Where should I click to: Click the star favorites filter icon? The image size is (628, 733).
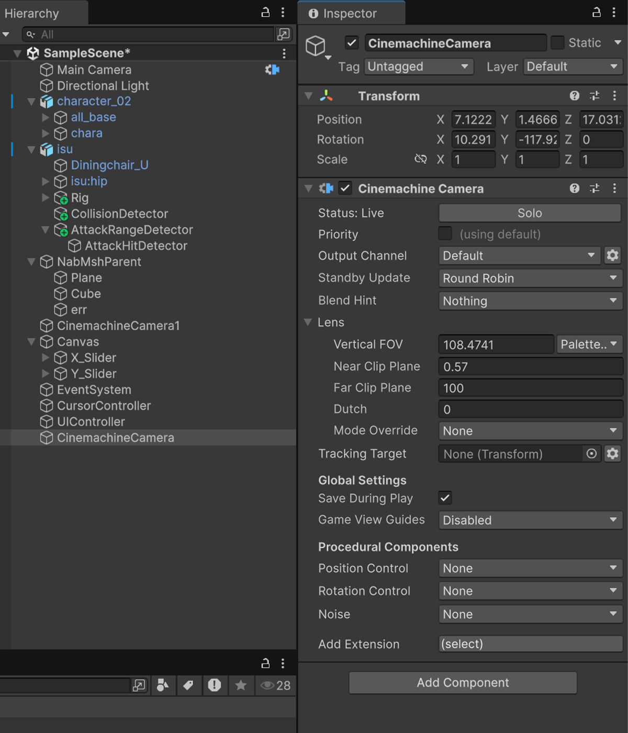coord(241,685)
